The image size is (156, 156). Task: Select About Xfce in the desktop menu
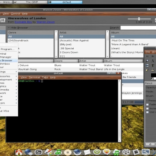[9, 111]
